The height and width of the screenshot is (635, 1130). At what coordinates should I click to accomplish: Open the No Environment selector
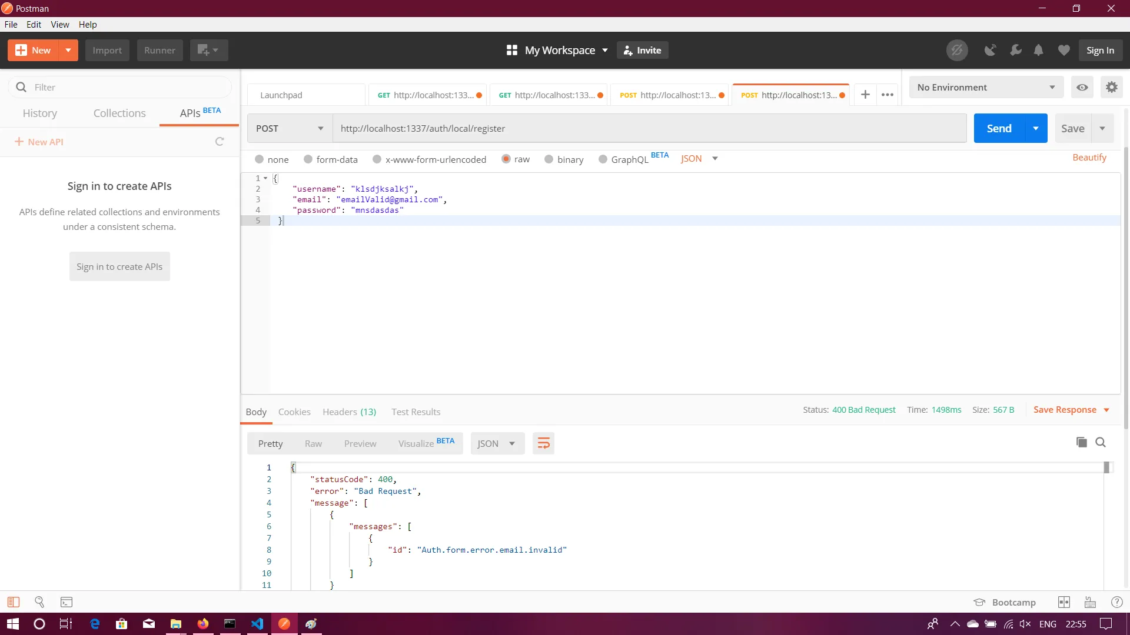click(x=986, y=87)
